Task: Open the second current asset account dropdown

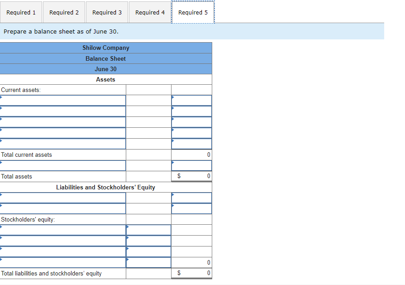Action: coord(63,111)
